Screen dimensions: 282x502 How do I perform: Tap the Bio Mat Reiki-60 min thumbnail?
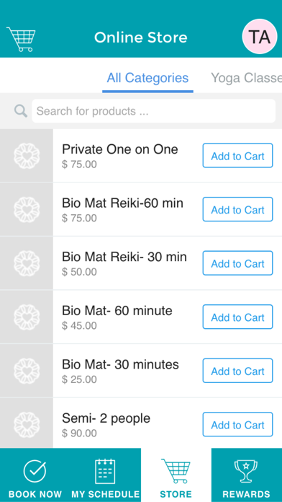[x=27, y=210]
